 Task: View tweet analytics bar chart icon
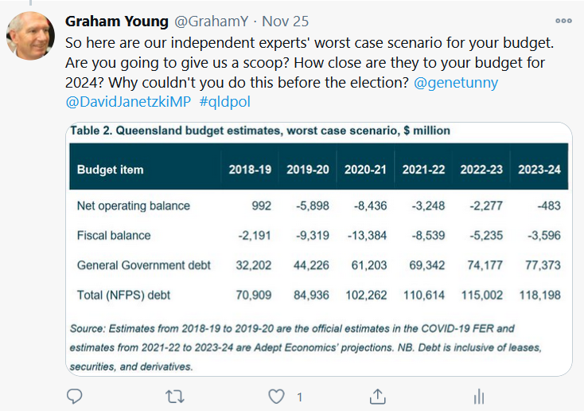coord(479,396)
